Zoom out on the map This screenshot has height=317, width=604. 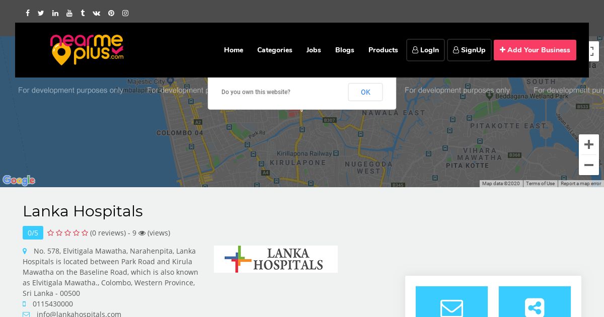[589, 165]
